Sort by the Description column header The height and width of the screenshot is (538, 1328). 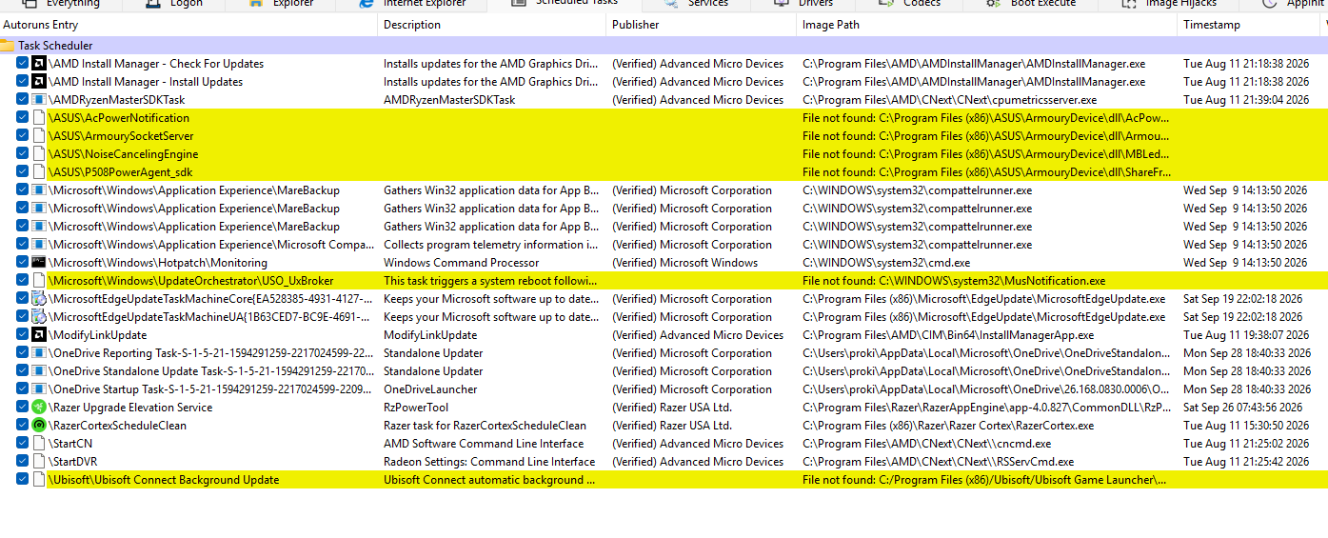coord(491,25)
